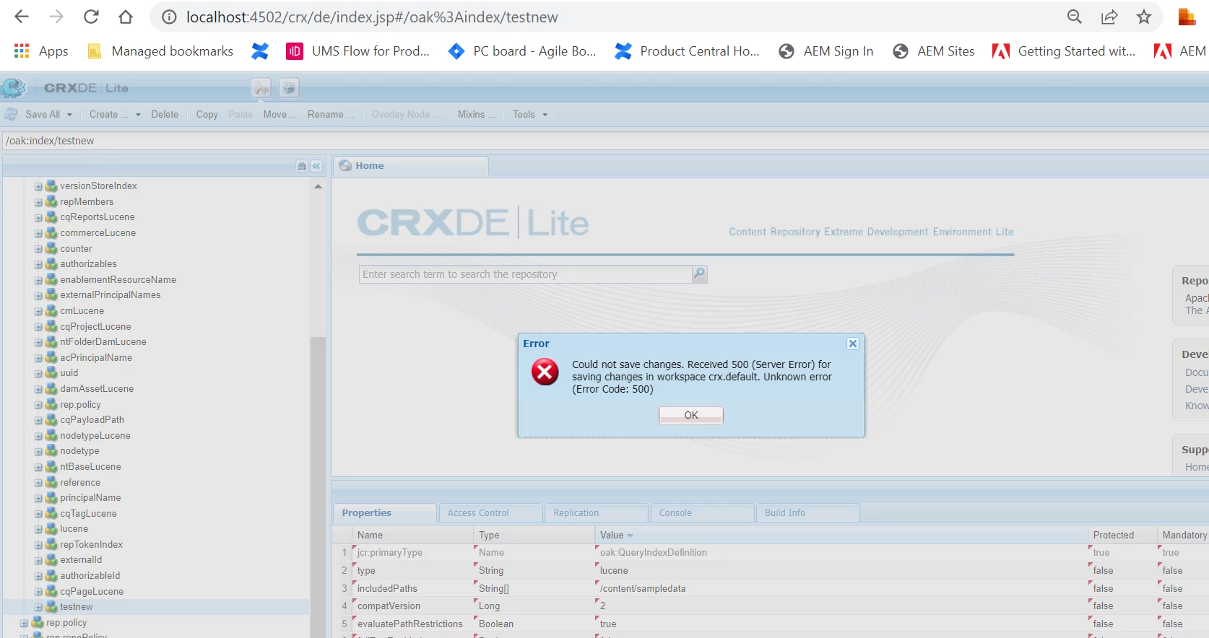Click the Name column header

[412, 535]
